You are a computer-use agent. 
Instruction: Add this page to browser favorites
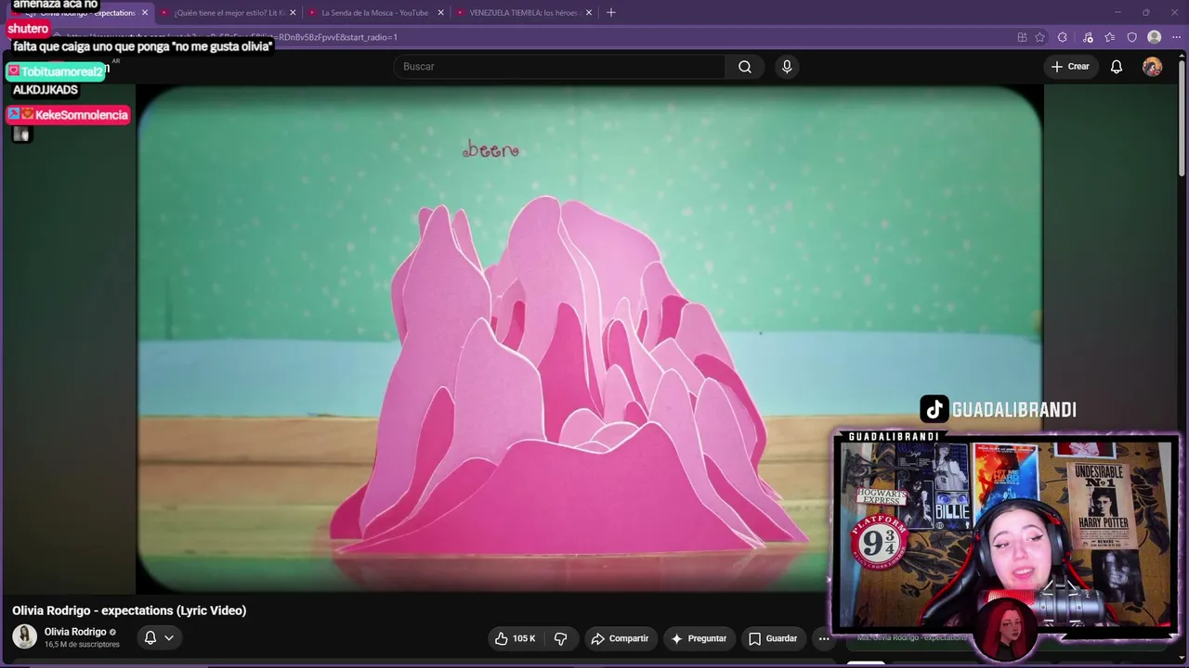(x=1039, y=37)
